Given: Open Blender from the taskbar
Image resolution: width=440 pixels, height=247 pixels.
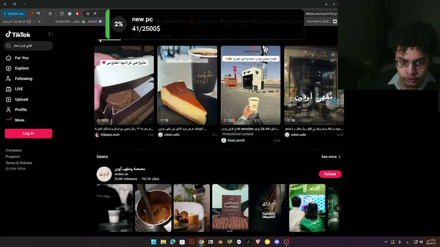Looking at the screenshot, I should (x=220, y=242).
